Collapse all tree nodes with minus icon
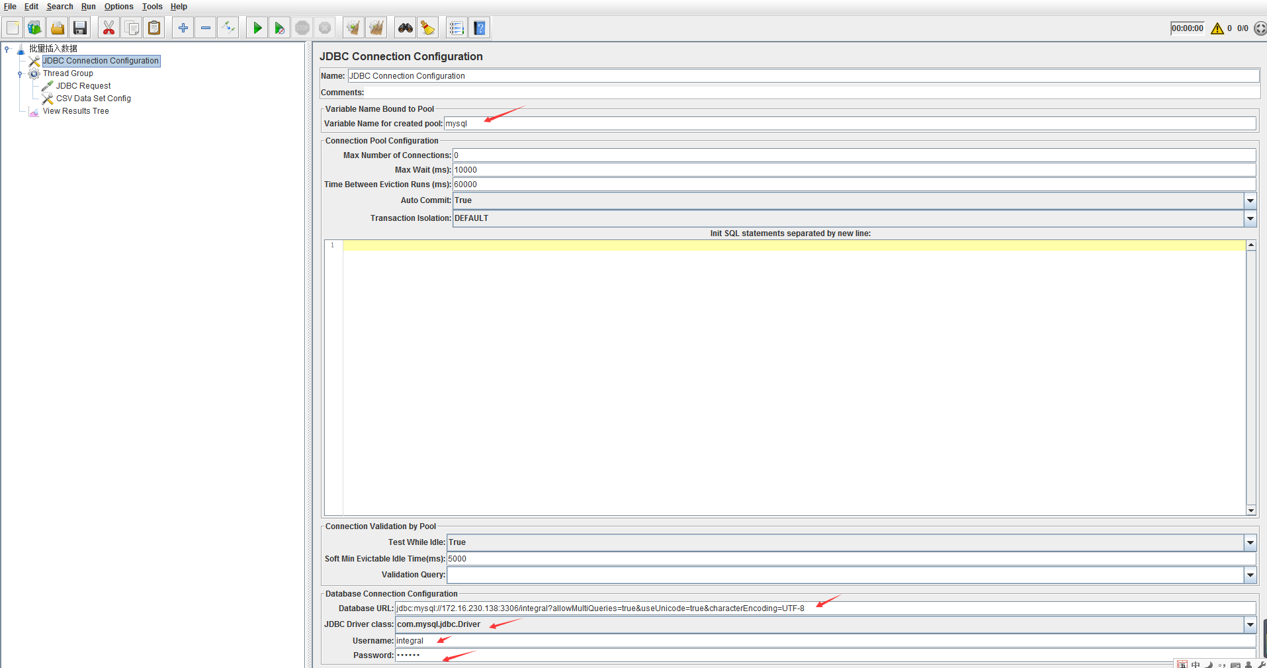The image size is (1267, 668). pos(206,28)
